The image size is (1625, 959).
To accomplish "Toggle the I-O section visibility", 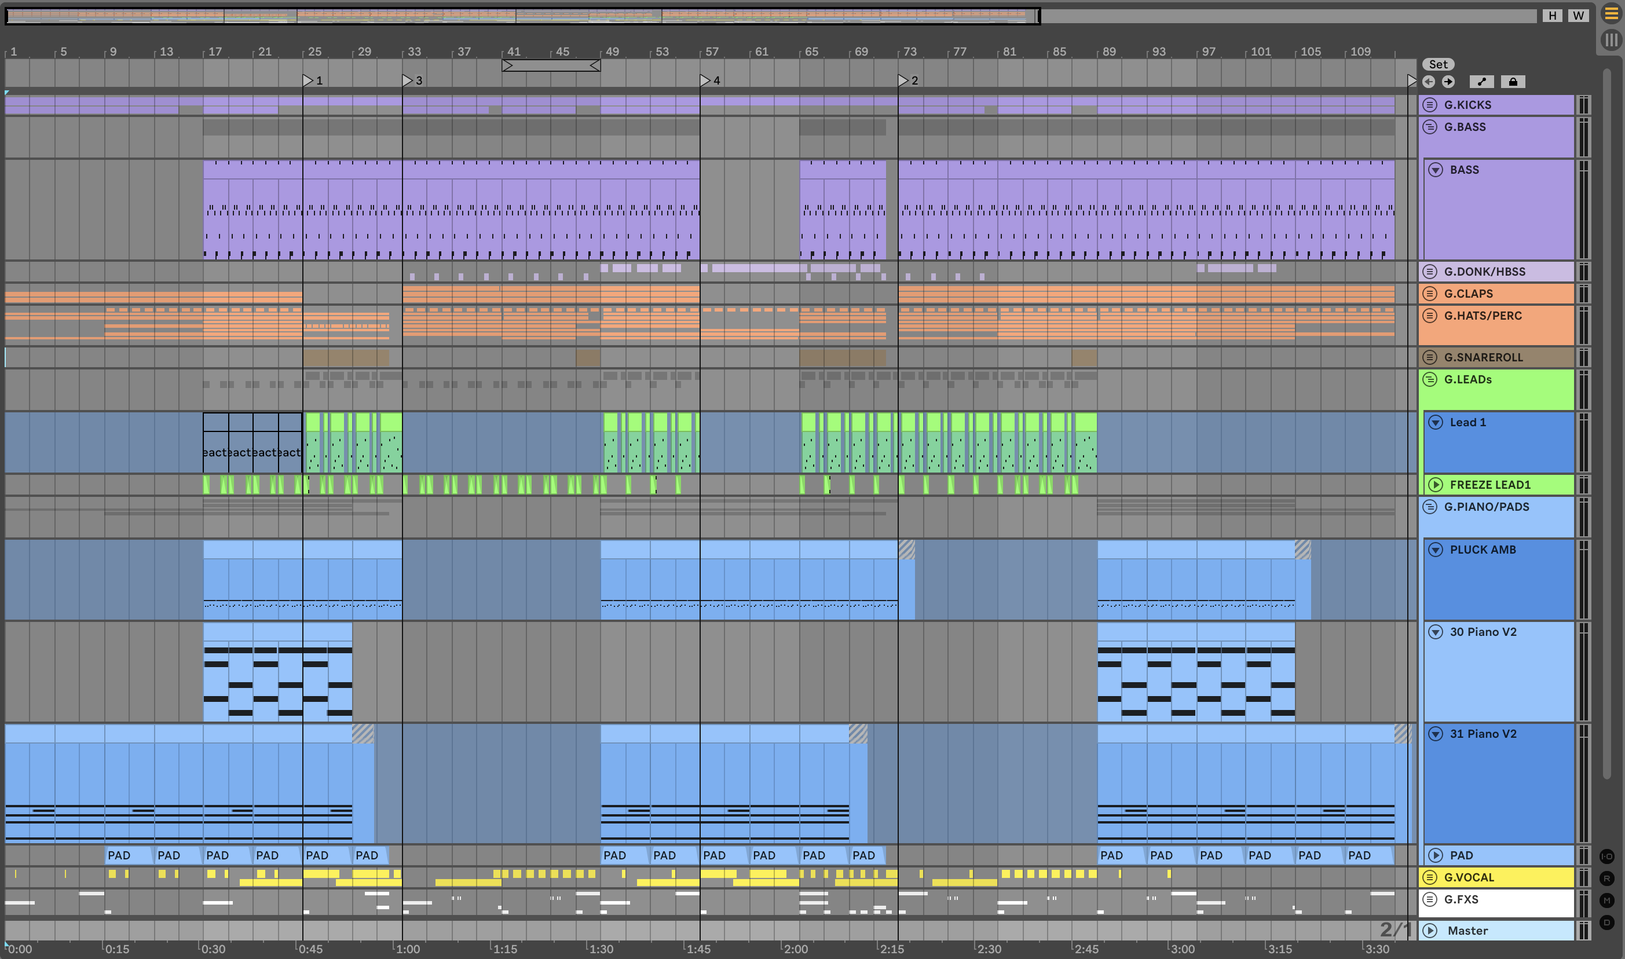I will pos(1607,856).
